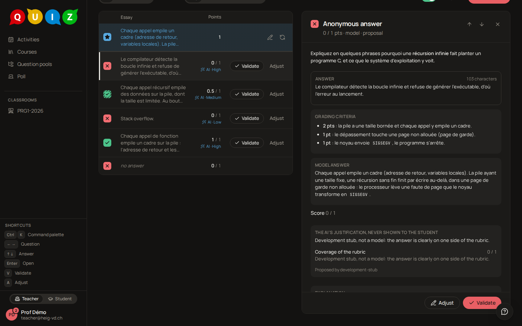Click the 'AI · High' tag on the 0/1 compilateur row
This screenshot has height=326, width=522.
pos(211,70)
